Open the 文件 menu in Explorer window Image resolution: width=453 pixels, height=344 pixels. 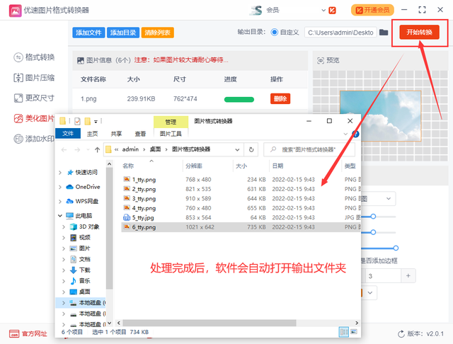click(x=68, y=134)
